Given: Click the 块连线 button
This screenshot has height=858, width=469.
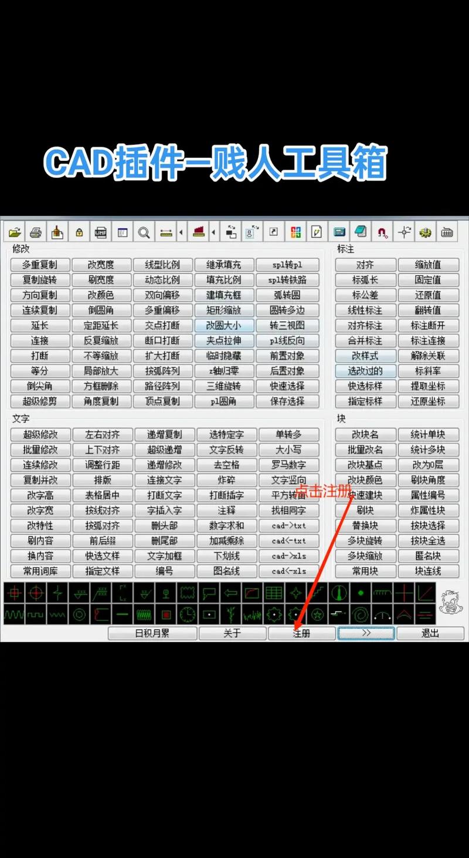Looking at the screenshot, I should pos(428,571).
